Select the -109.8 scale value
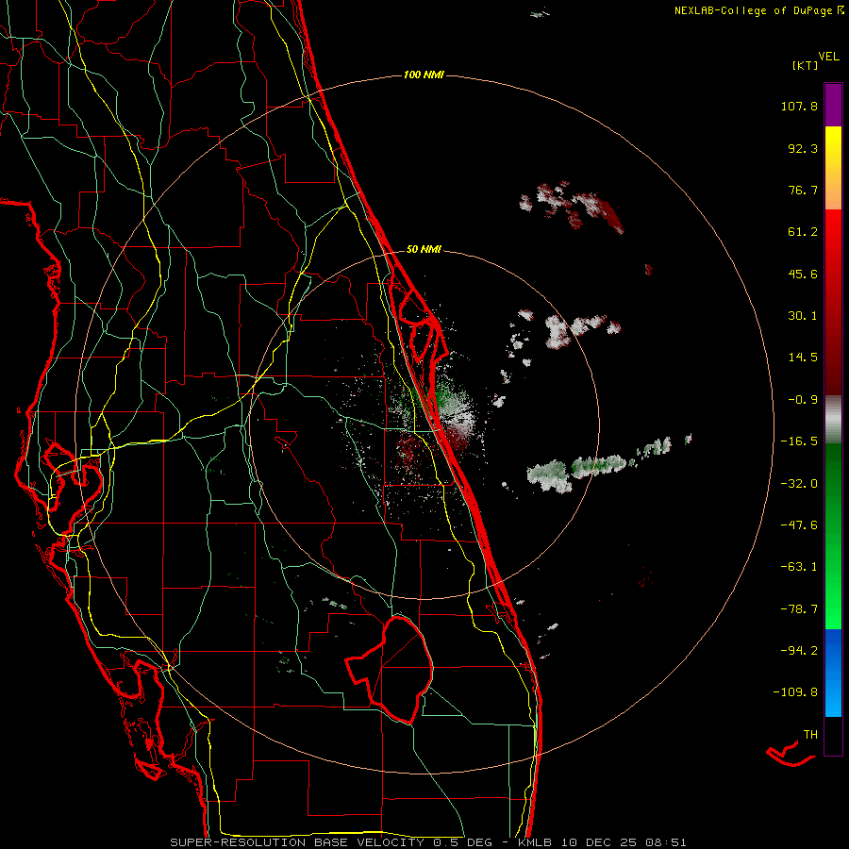 coord(795,692)
